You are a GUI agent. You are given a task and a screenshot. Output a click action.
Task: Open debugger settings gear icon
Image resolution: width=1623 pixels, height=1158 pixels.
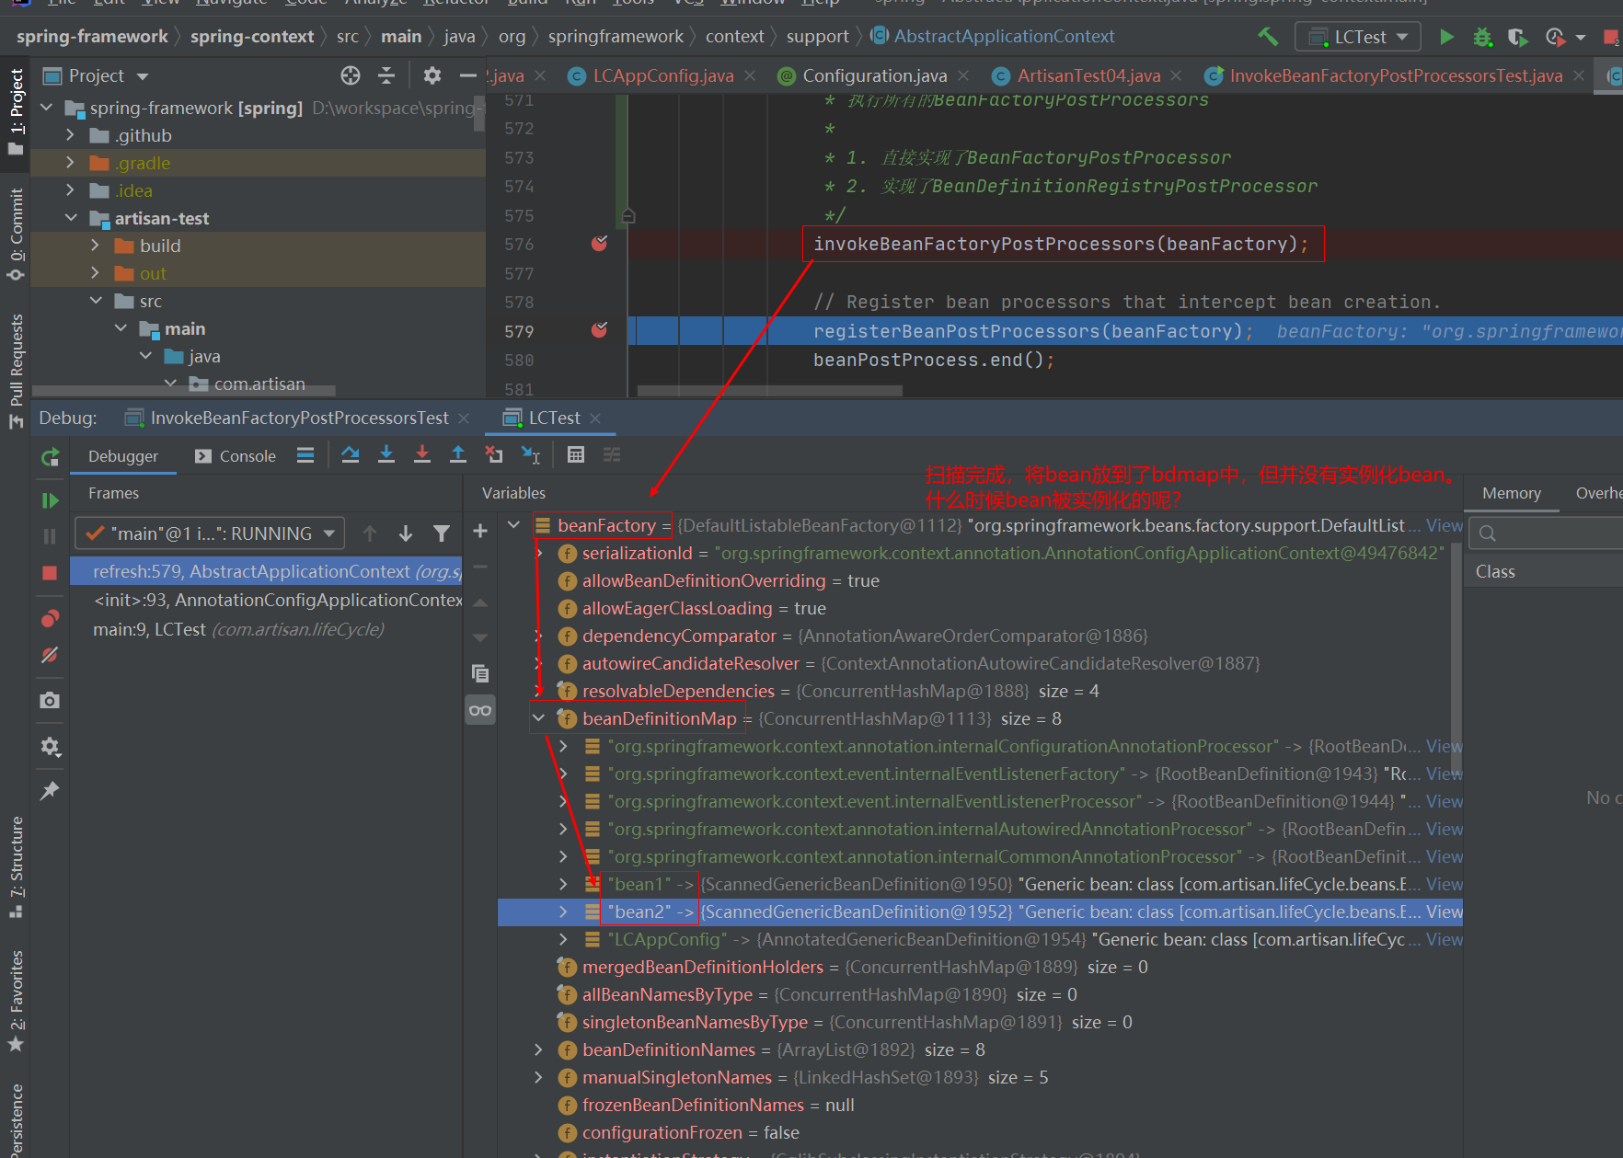point(50,747)
